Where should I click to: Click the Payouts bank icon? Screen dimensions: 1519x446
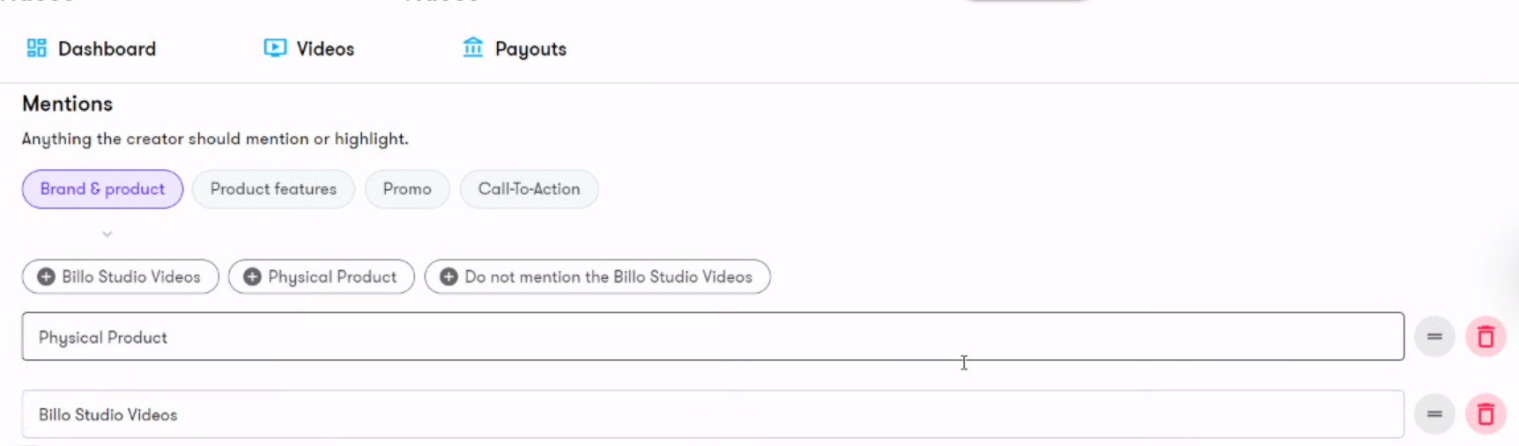(x=473, y=47)
